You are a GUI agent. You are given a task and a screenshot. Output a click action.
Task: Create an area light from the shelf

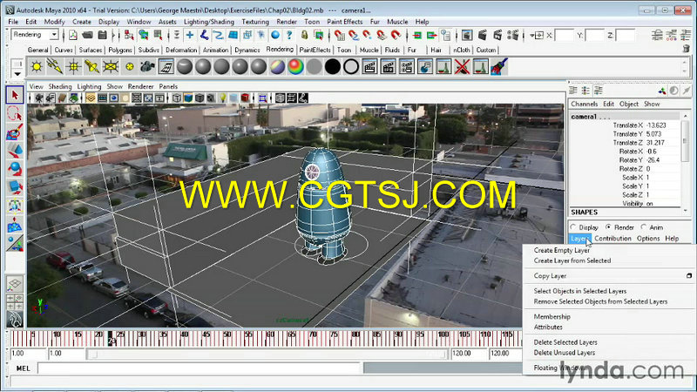pyautogui.click(x=111, y=67)
